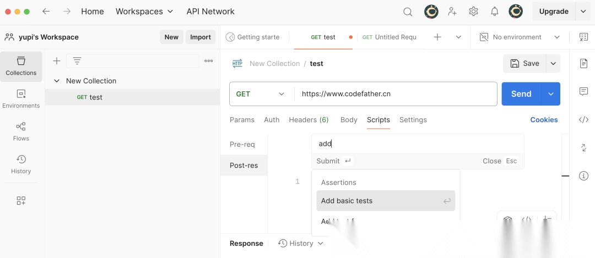595x258 pixels.
Task: Open the Body tab
Action: pyautogui.click(x=349, y=120)
